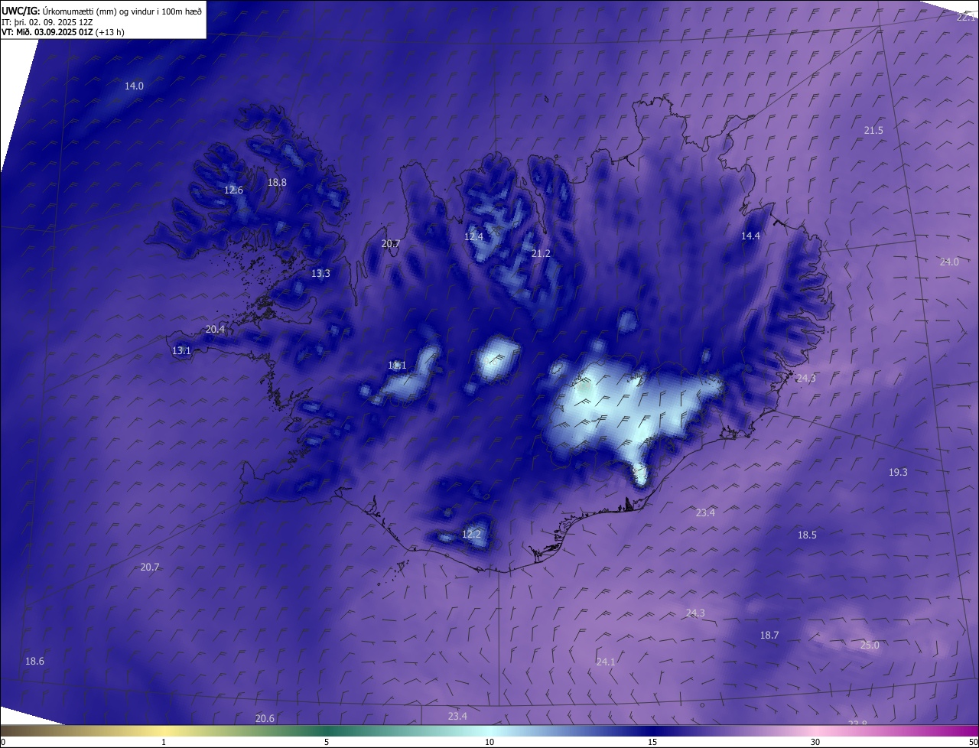Click the 18.8 value label

(x=277, y=183)
